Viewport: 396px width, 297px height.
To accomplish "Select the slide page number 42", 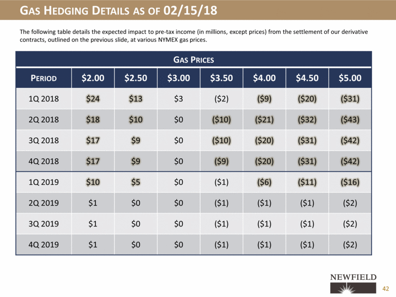I will (x=386, y=289).
